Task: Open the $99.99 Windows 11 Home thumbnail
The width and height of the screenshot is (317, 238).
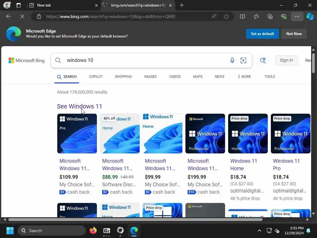Action: tap(163, 134)
